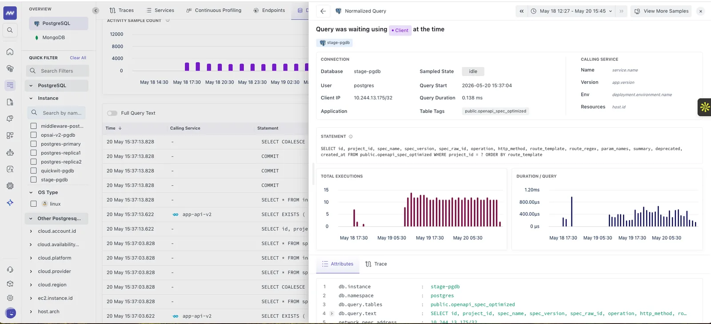Image resolution: width=711 pixels, height=324 pixels.
Task: Open the document icon in sidebar
Action: tap(10, 102)
